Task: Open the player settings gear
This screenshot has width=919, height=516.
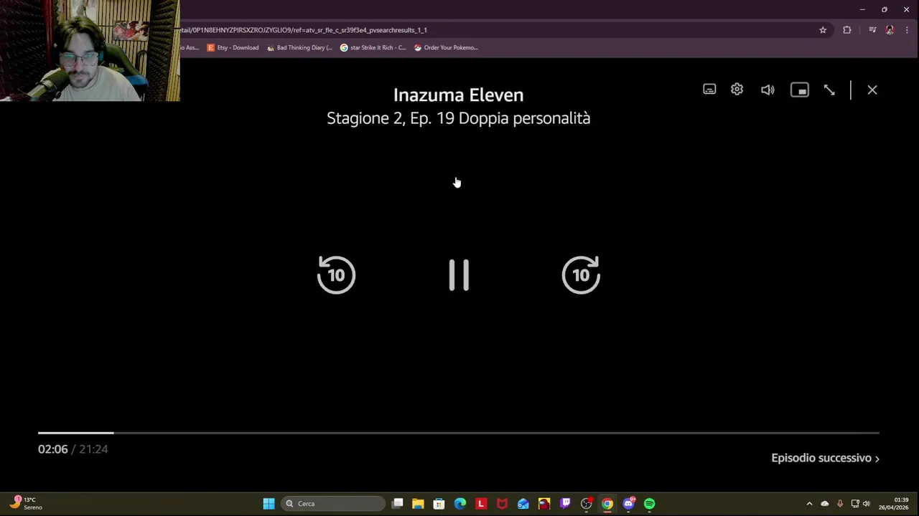Action: (737, 90)
